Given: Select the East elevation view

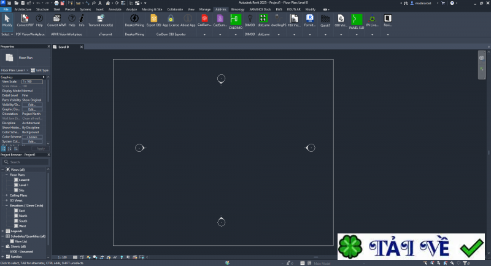Looking at the screenshot, I should tap(21, 211).
